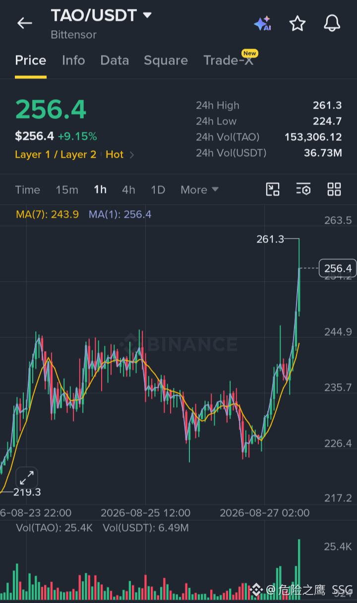Tap the MA(1): 256.4 indicator label
Viewport: 357px width, 603px height.
[120, 214]
